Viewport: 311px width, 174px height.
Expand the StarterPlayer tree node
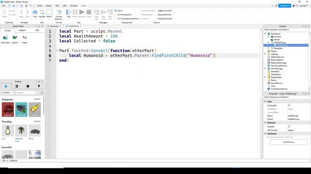click(265, 77)
